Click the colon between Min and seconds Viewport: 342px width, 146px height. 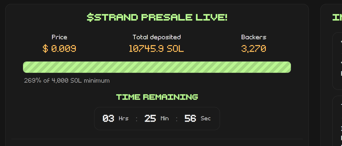point(177,119)
